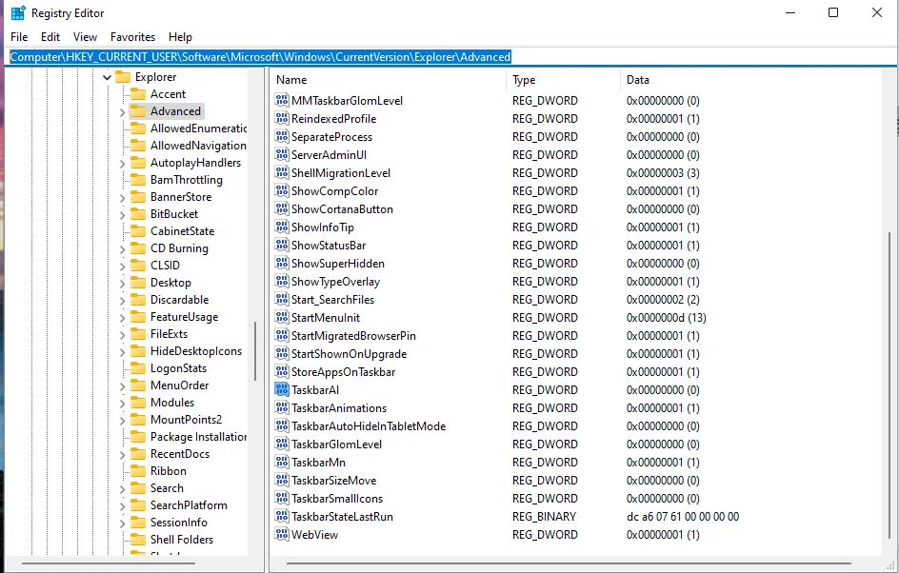The image size is (899, 573).
Task: Click the ServerAdminUI value icon
Action: [282, 155]
